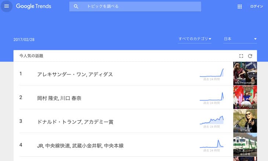Screen dimensions: 268x161
Task: Click the ログイン sign-in button
Action: click(257, 7)
